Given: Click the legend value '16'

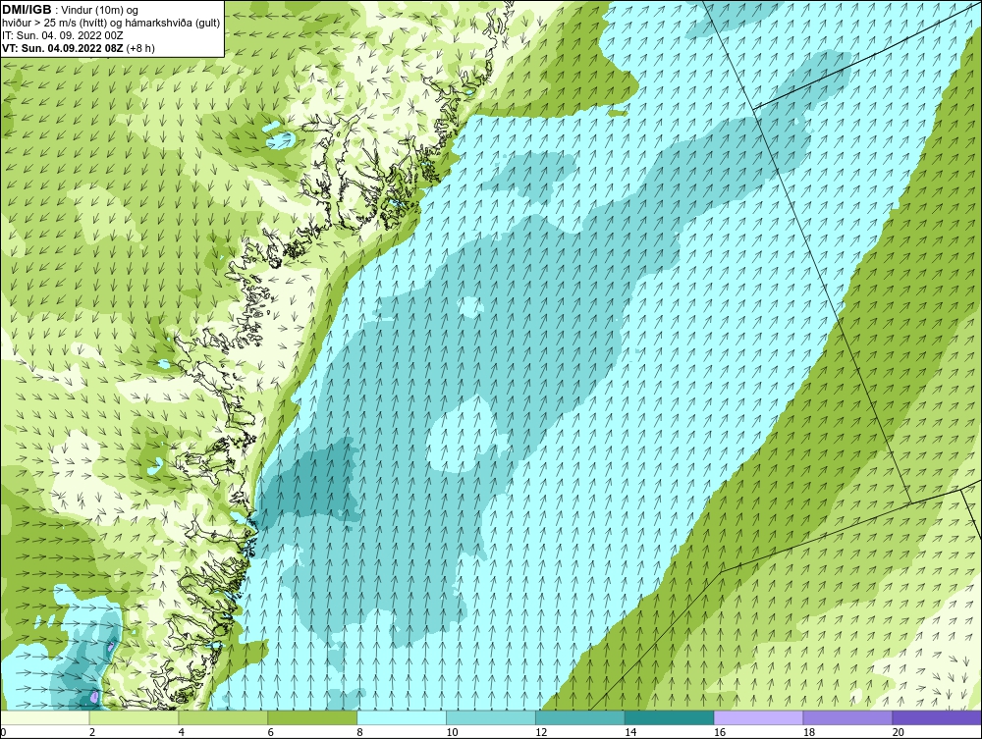Looking at the screenshot, I should coord(720,732).
